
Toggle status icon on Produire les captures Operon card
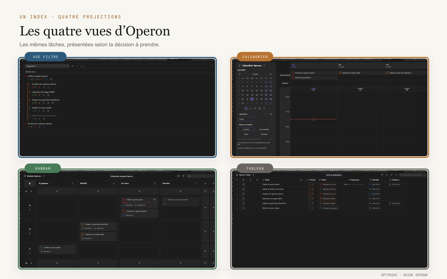pos(124,211)
